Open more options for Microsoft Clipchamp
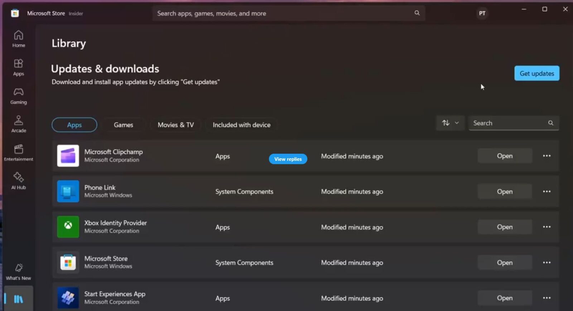573x311 pixels. [546, 156]
